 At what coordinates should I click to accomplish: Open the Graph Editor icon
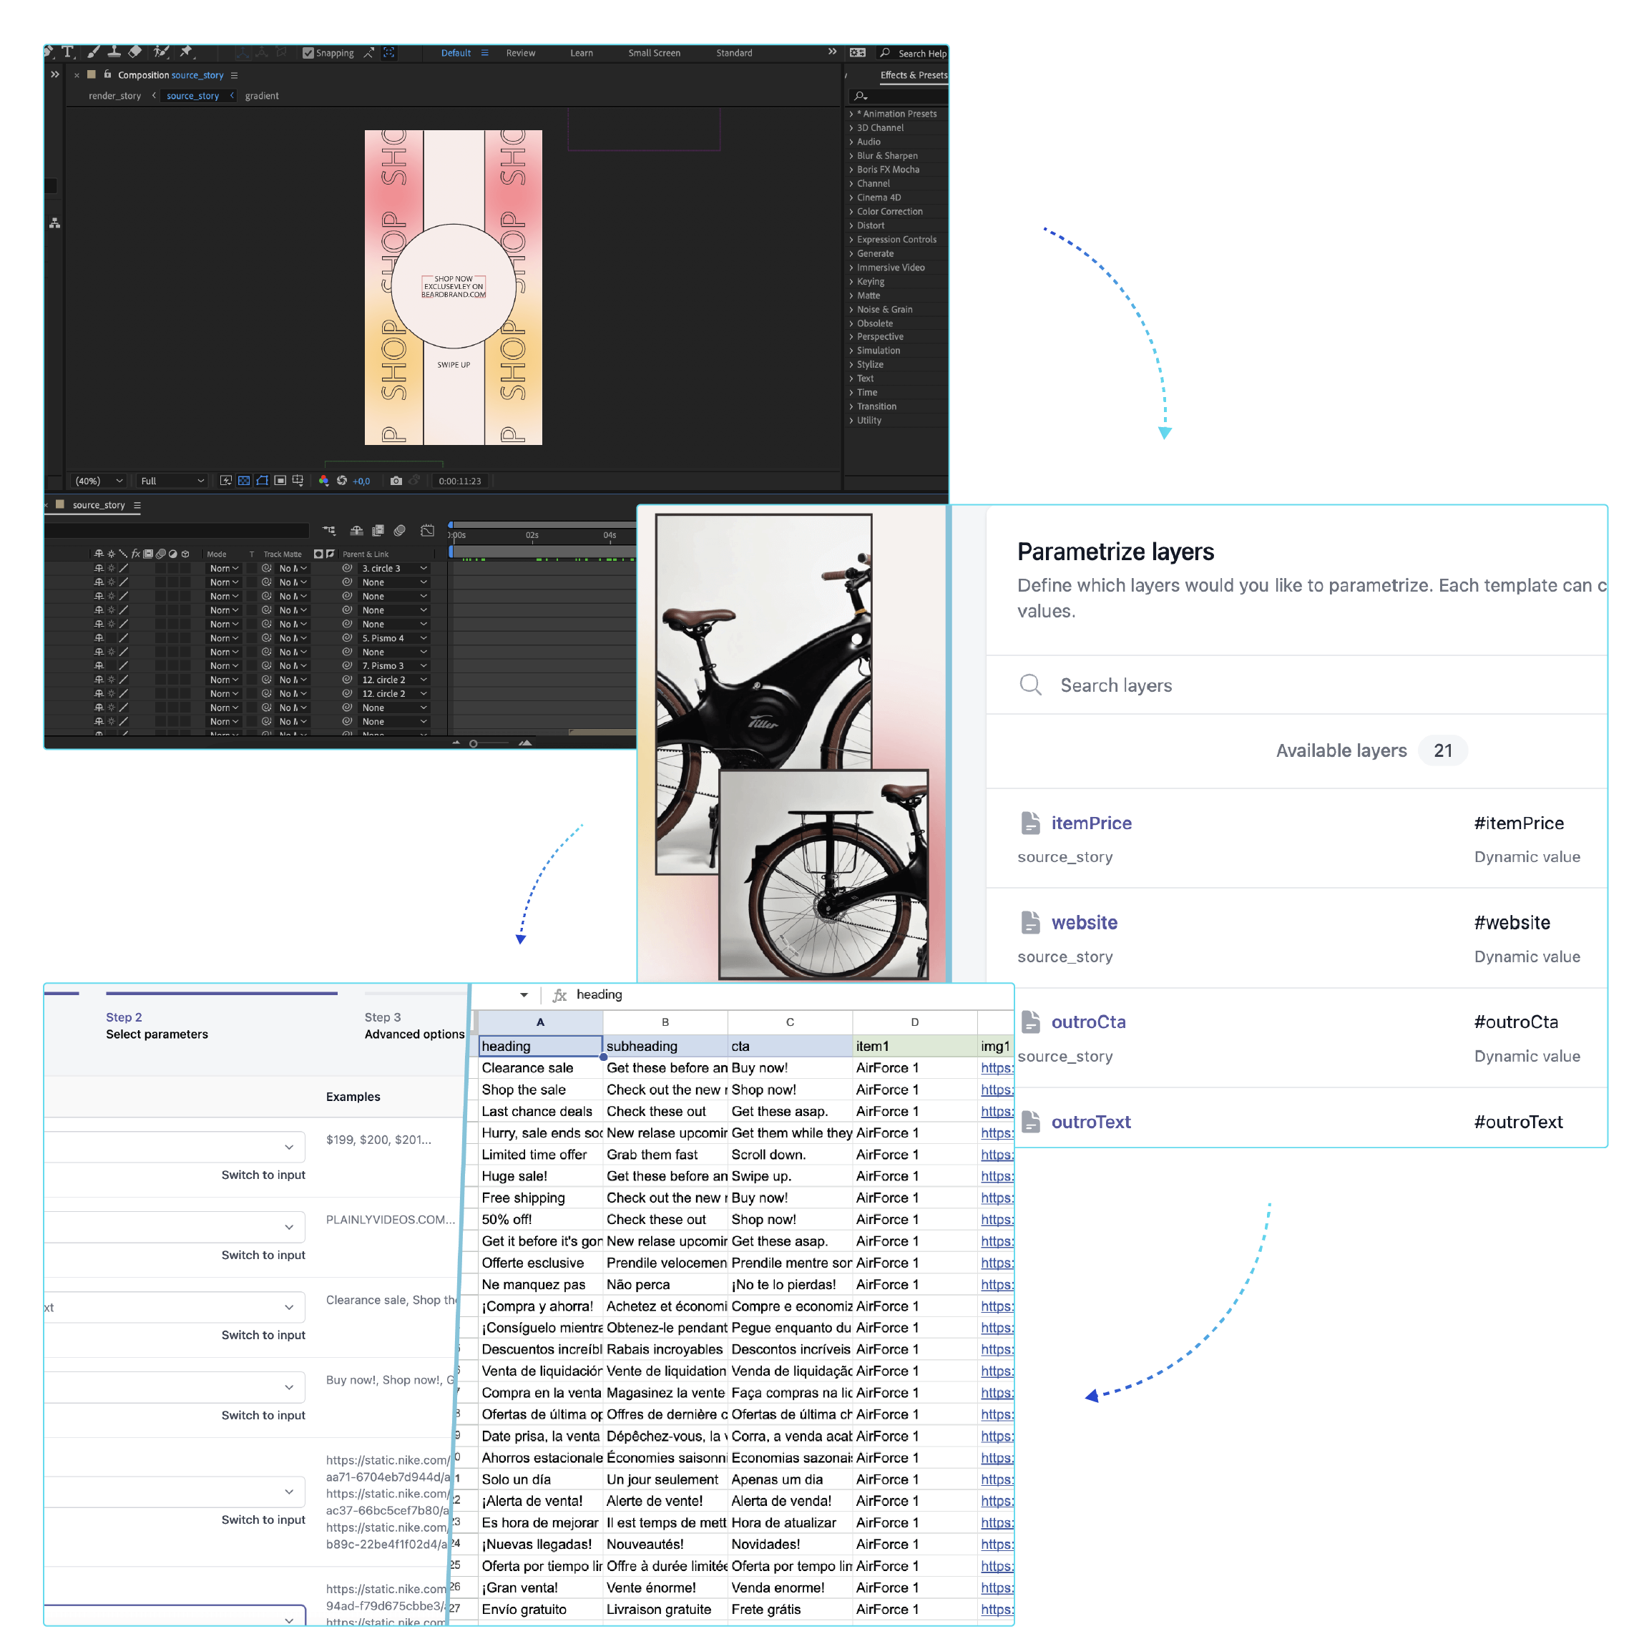point(428,531)
